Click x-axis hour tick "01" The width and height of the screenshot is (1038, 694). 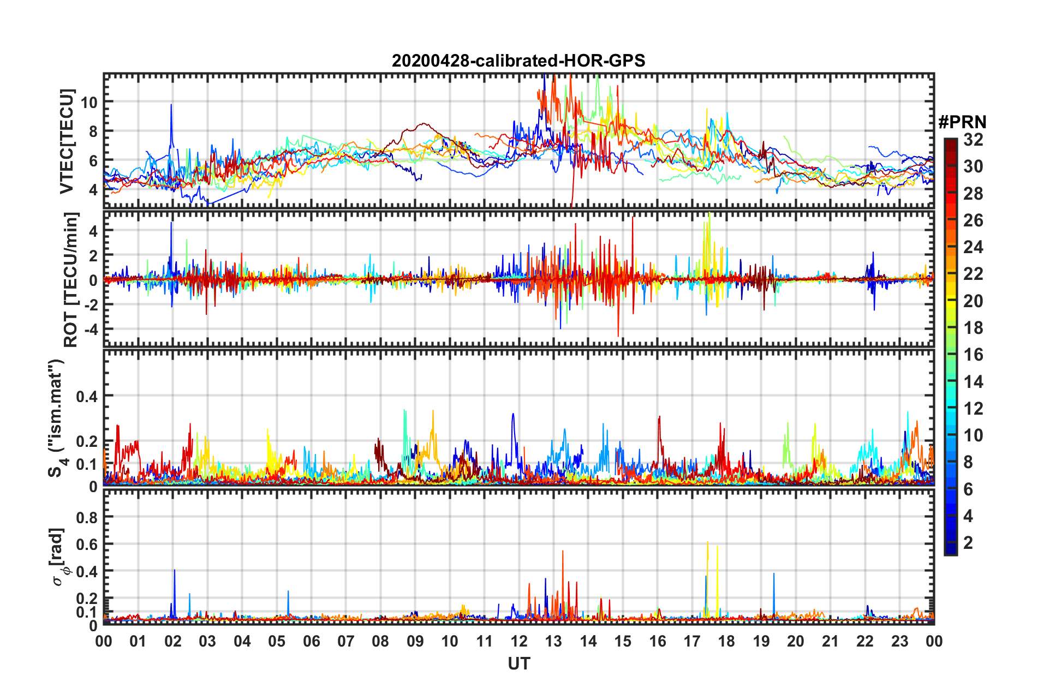(138, 641)
